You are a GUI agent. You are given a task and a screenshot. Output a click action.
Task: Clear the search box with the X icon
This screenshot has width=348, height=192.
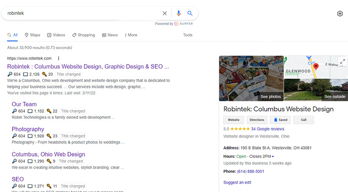pos(165,13)
